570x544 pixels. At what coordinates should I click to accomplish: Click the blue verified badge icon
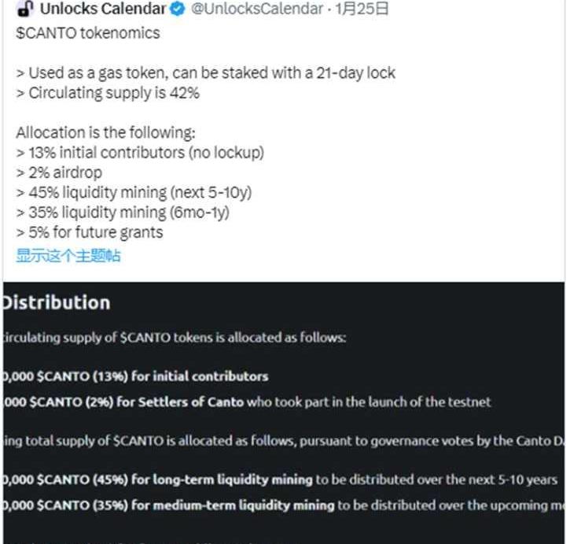tap(178, 9)
